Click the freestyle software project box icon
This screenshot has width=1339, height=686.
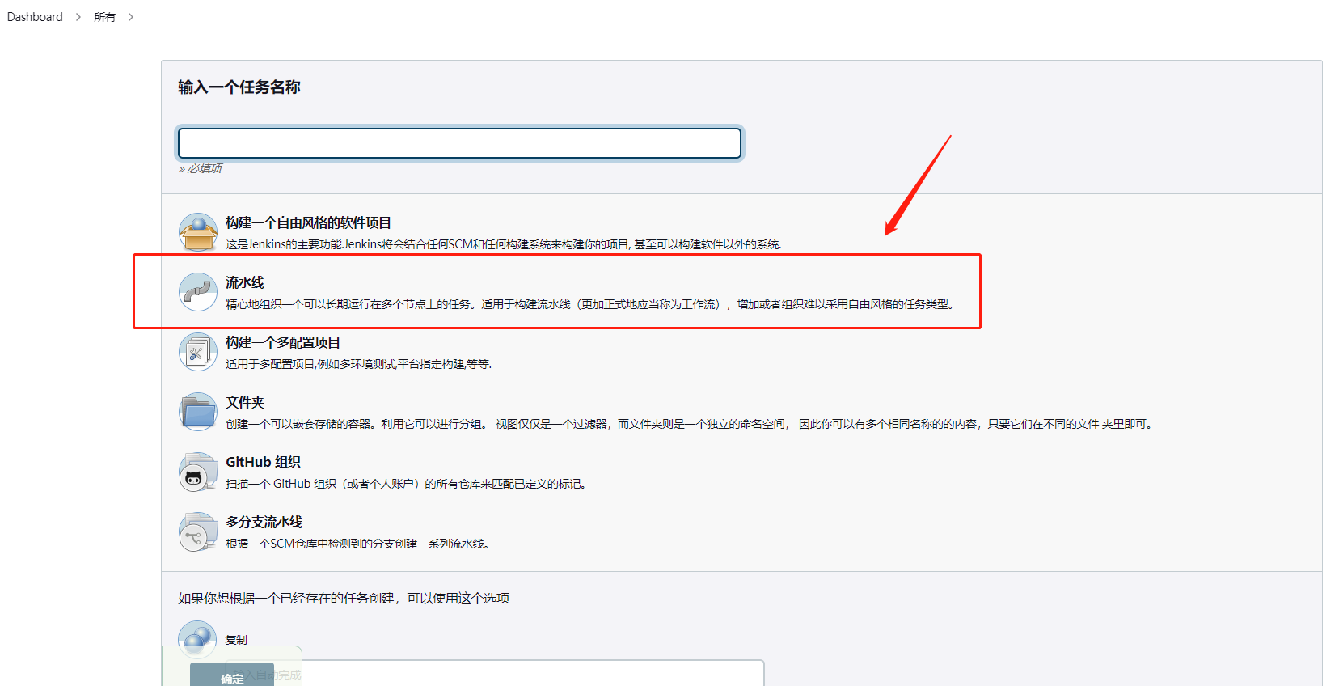click(198, 232)
